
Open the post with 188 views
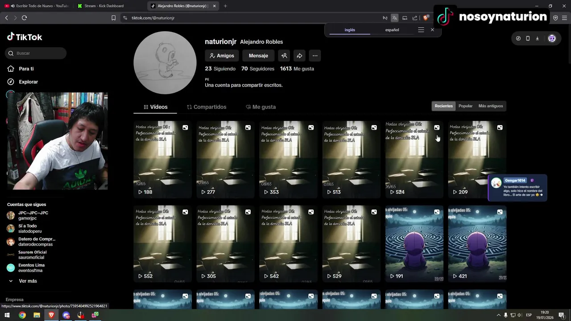point(163,160)
